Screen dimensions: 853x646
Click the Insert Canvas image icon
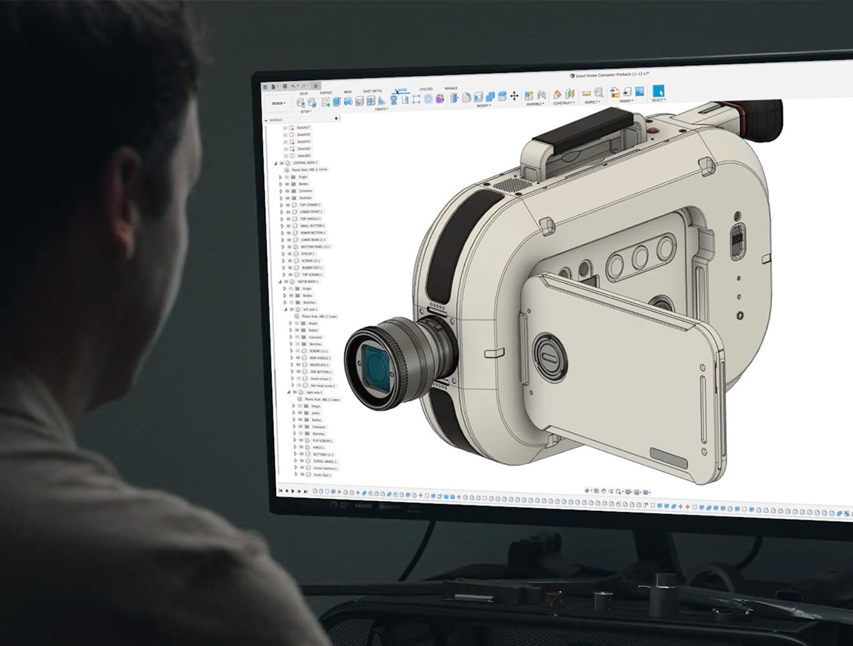pos(640,92)
